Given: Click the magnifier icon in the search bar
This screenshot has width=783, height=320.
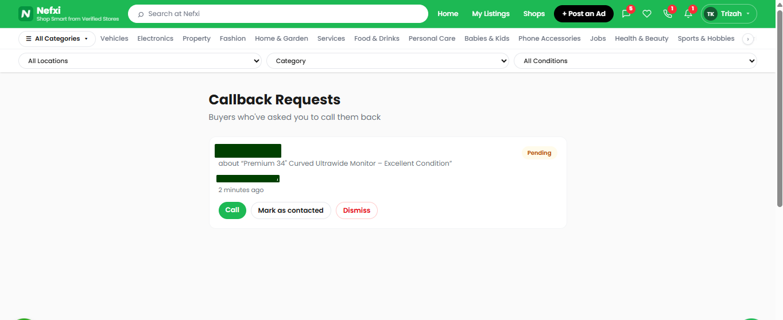Looking at the screenshot, I should point(141,14).
